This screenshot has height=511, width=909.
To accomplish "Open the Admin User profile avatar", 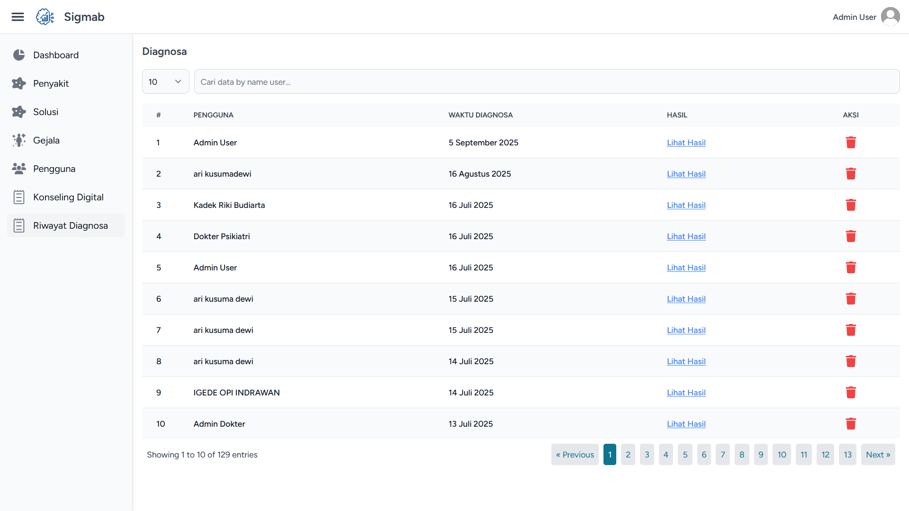I will coord(890,17).
